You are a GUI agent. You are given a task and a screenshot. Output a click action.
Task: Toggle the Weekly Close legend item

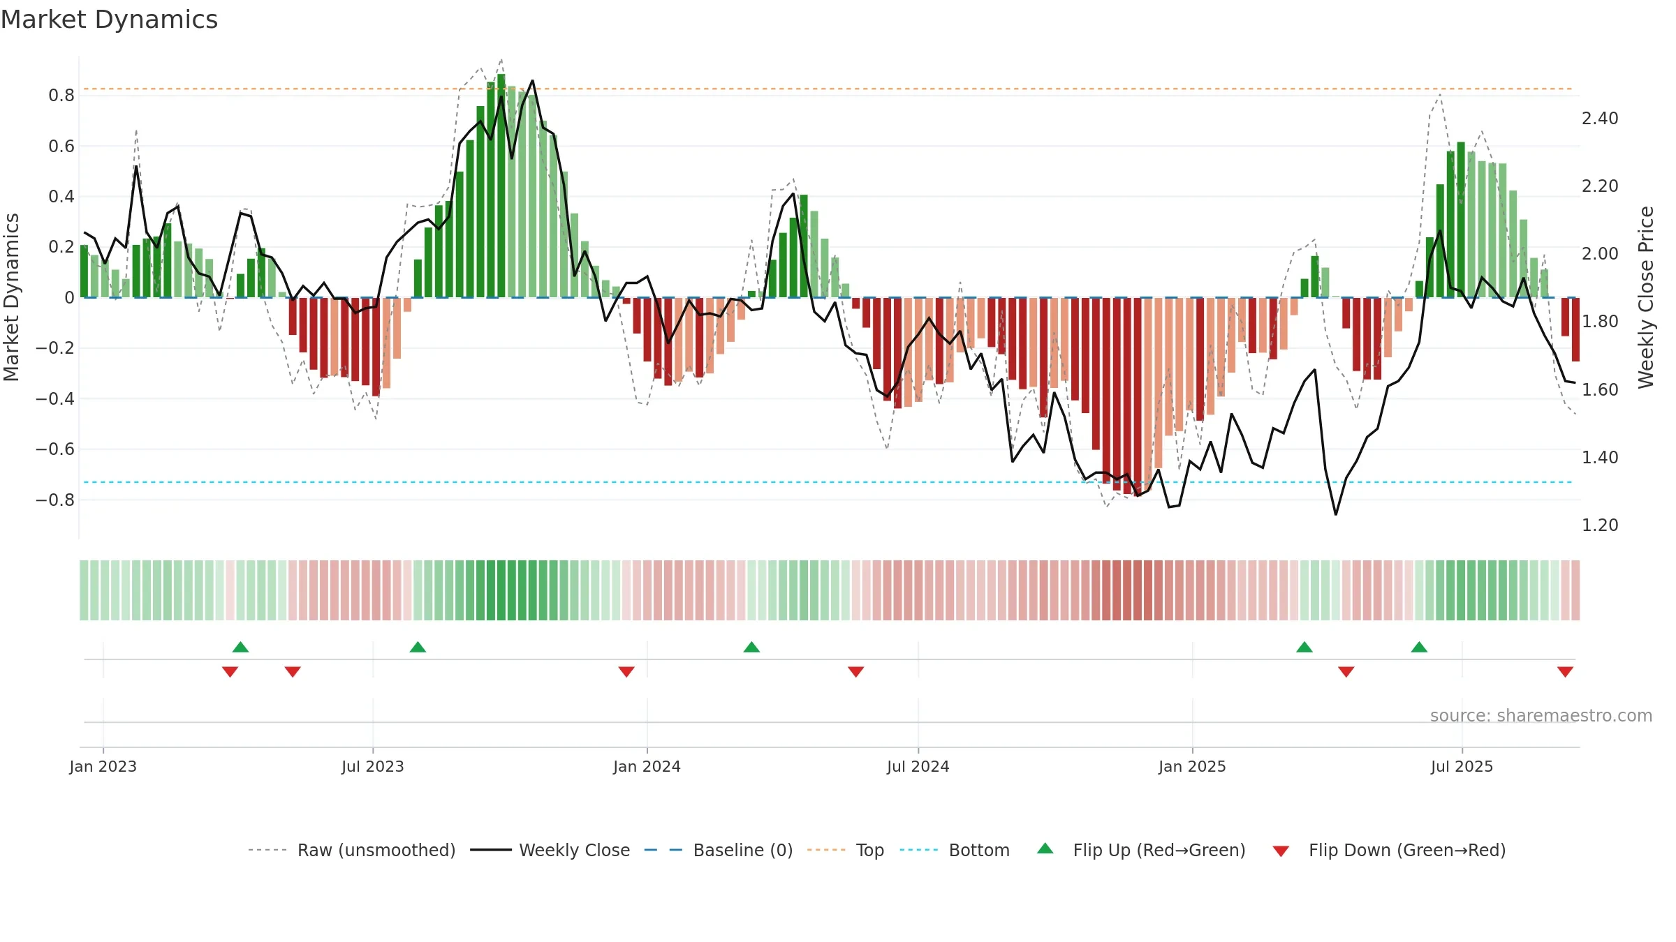click(x=550, y=850)
